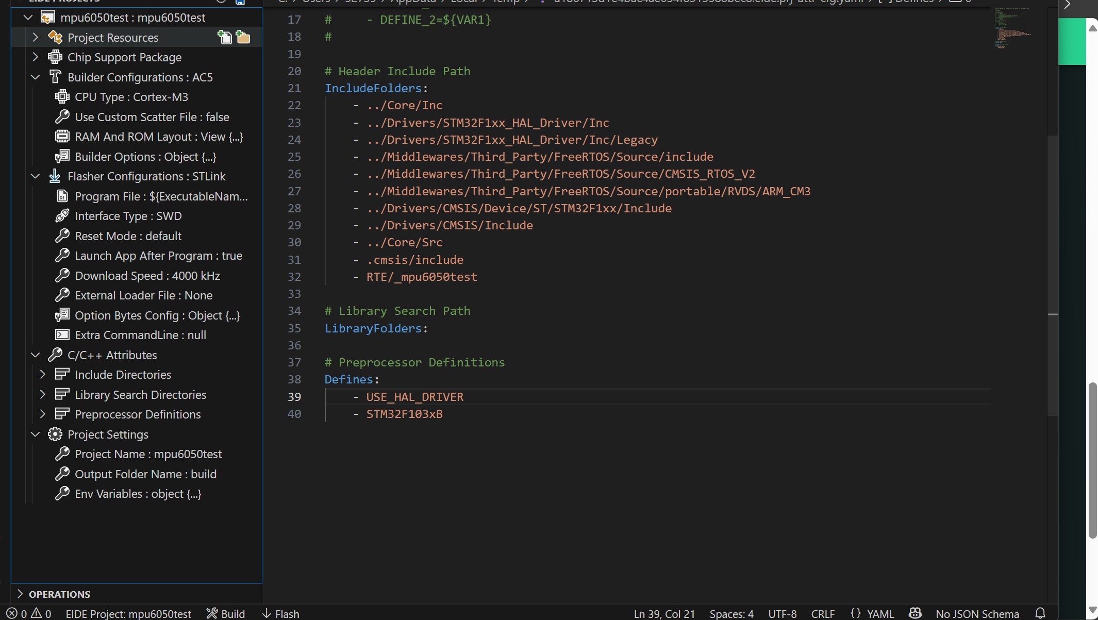Click the new folder icon in Project Resources

coord(243,37)
